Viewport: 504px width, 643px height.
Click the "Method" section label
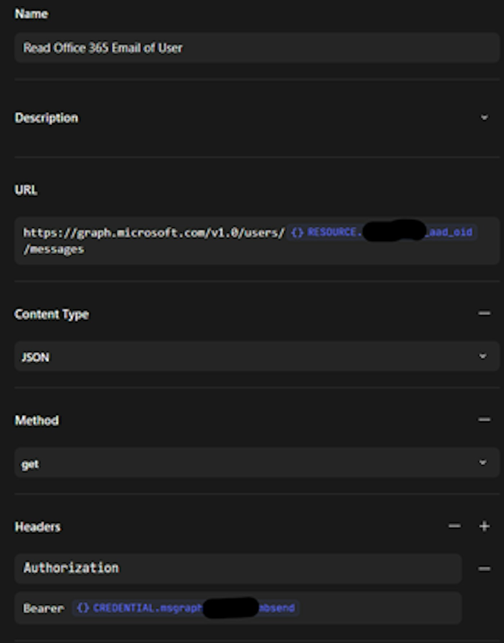tap(37, 420)
